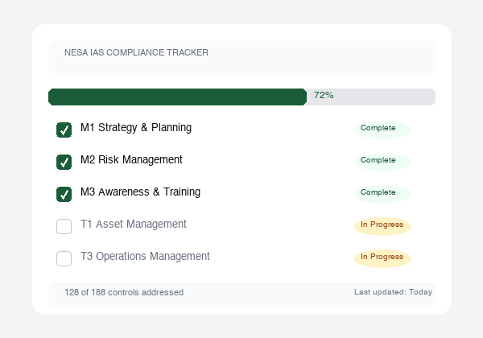Click the Complete badge for M1 Strategy
Screen dimensions: 483x338
click(382, 130)
